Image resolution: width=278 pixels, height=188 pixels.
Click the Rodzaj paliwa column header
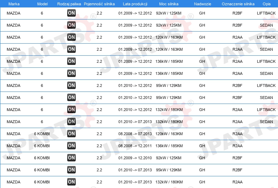click(x=69, y=4)
